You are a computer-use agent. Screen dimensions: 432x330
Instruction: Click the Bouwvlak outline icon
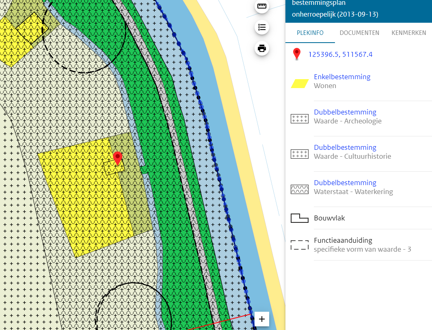click(x=300, y=218)
